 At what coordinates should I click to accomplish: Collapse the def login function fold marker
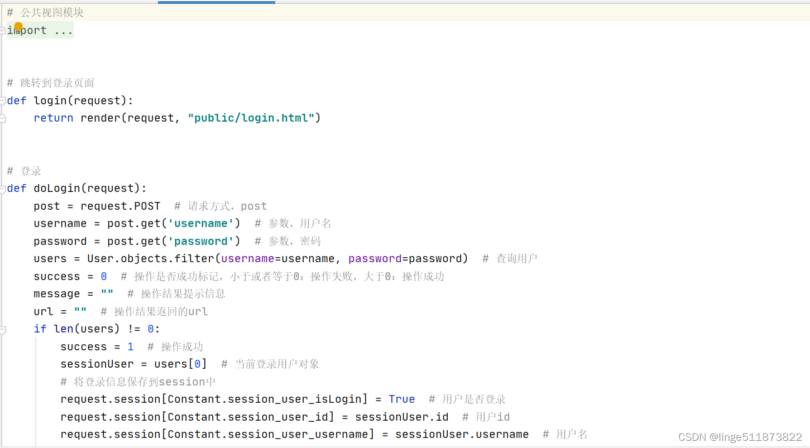coord(2,100)
